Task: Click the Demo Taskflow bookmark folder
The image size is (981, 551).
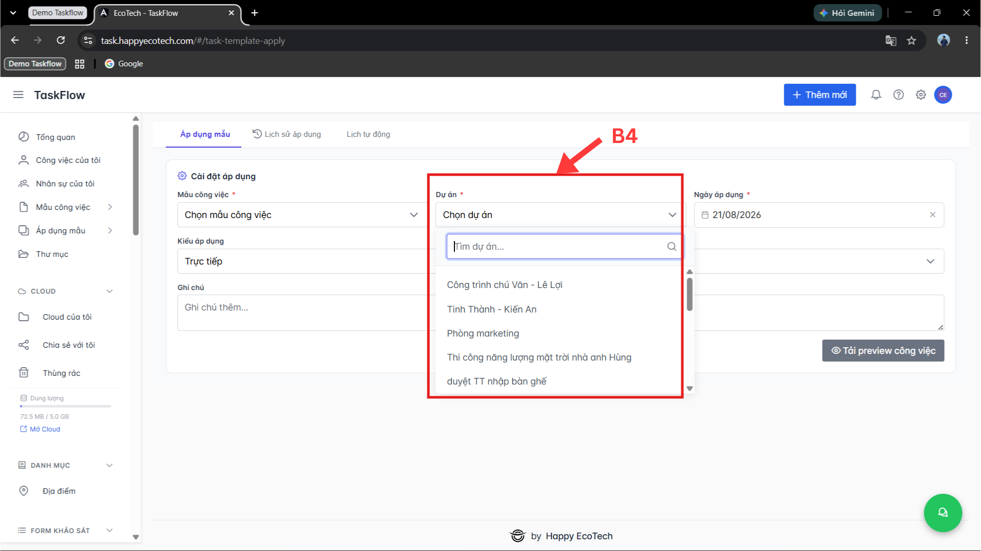Action: [35, 64]
